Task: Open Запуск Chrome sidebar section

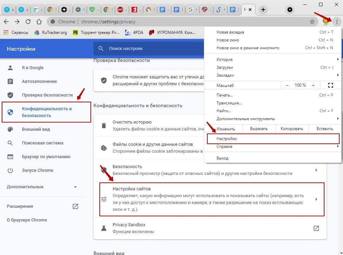Action: coord(37,170)
